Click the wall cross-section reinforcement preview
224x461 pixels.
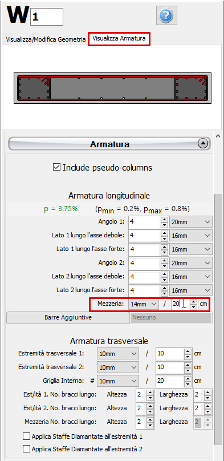pyautogui.click(x=113, y=88)
